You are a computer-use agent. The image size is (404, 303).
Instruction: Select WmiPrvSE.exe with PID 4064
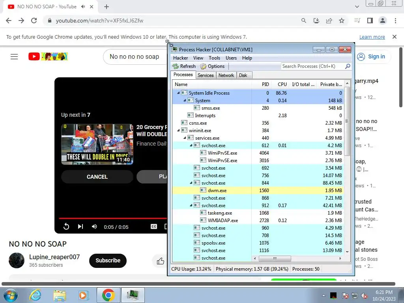tap(258, 153)
